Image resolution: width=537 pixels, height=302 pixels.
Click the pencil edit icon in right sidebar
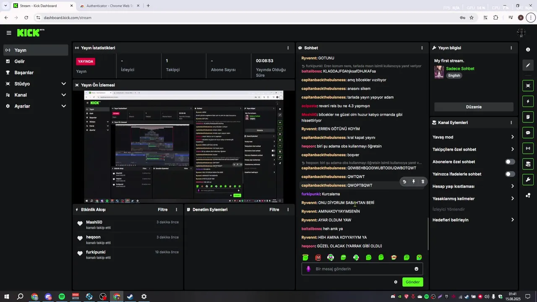[x=528, y=65]
